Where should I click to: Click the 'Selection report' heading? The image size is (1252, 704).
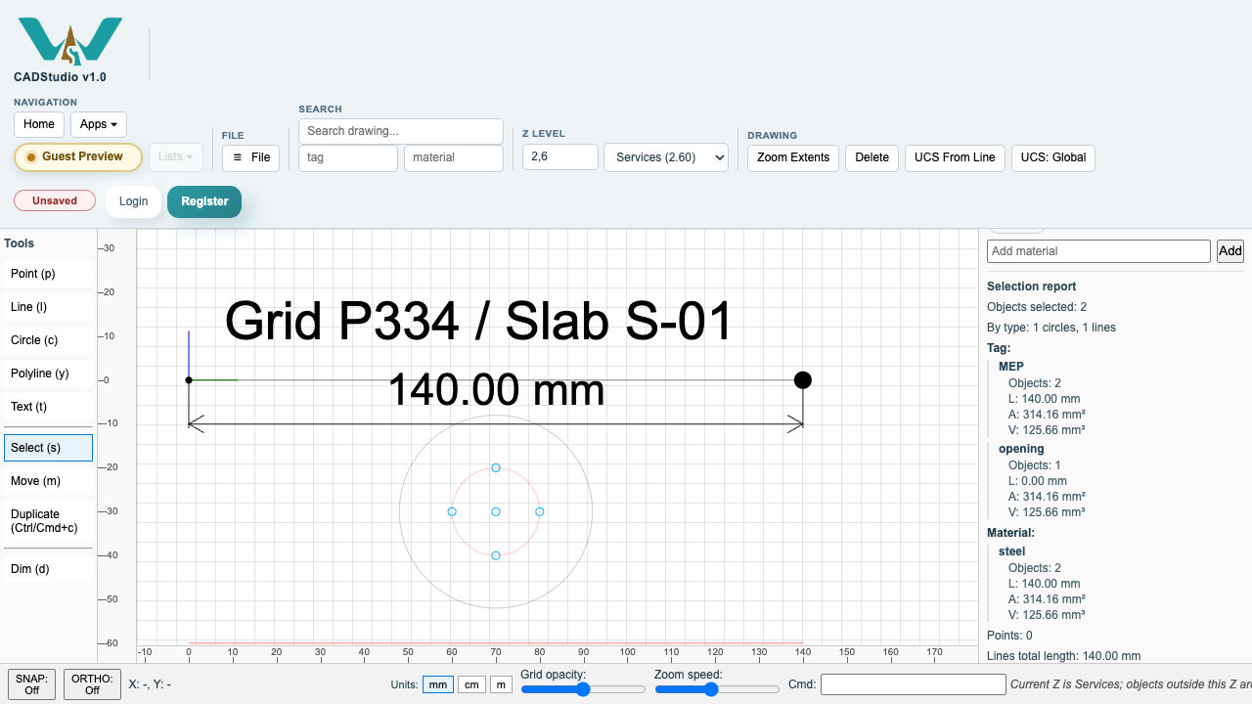1032,286
